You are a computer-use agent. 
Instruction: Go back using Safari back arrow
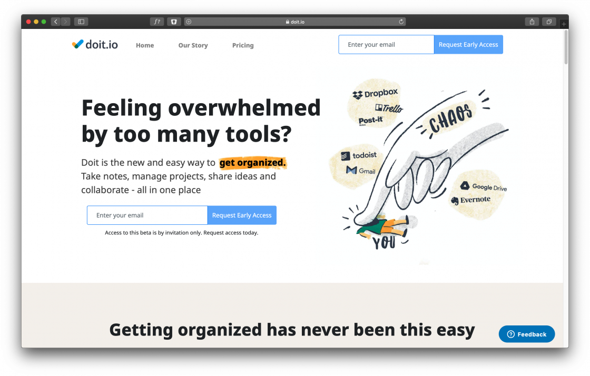click(56, 22)
